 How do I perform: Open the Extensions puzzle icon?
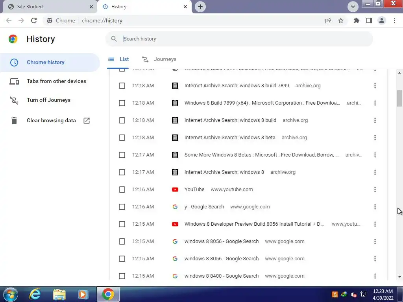[x=357, y=20]
